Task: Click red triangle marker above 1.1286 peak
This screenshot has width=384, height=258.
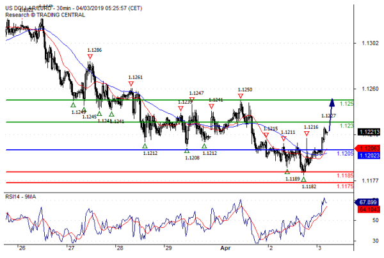Action: click(x=90, y=57)
